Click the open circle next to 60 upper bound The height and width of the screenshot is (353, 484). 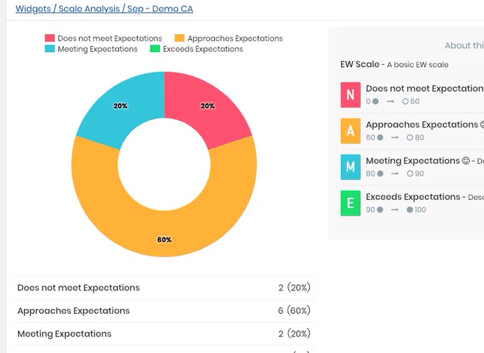pos(405,101)
